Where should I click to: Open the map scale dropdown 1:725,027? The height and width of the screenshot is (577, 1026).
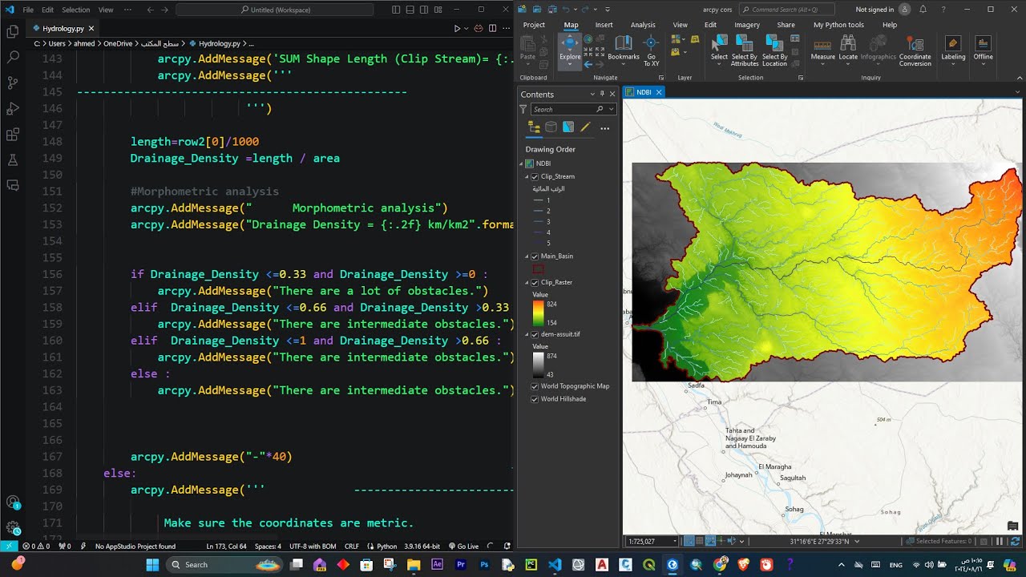pyautogui.click(x=674, y=542)
